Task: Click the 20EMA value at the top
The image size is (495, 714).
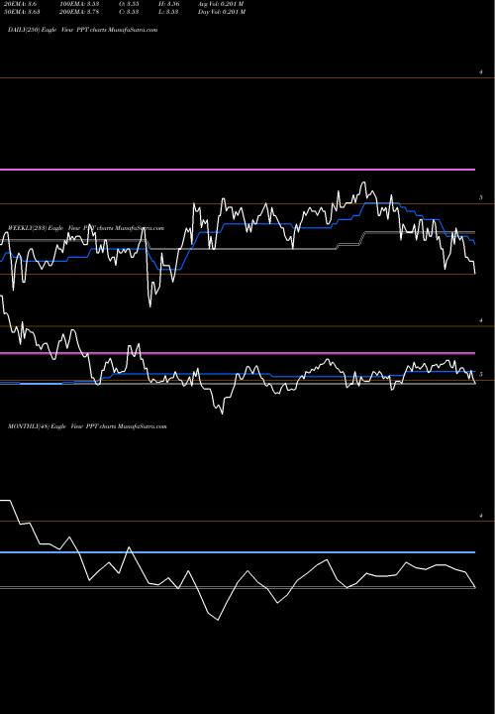Action: (21, 4)
